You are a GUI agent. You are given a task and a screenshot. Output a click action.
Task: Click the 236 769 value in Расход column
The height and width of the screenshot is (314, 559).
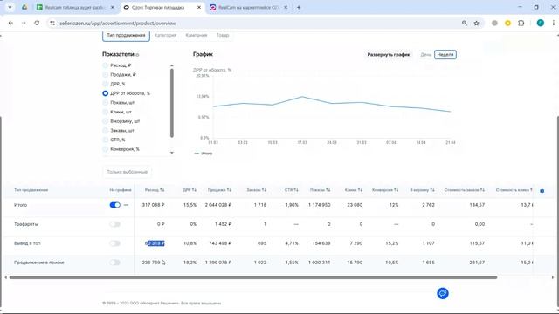pos(151,263)
